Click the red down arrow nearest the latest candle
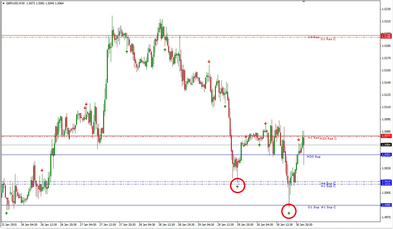 [x=298, y=140]
